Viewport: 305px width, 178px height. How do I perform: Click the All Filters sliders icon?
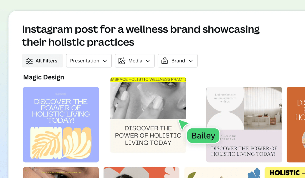click(29, 61)
